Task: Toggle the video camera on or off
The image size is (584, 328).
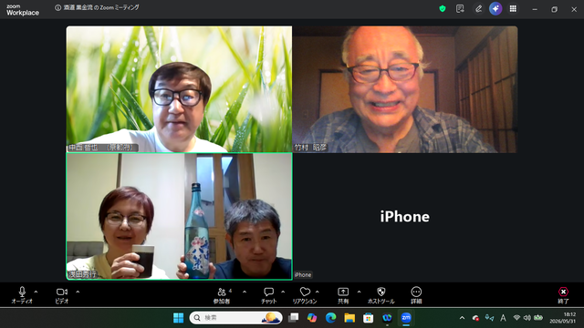Action: tap(62, 295)
